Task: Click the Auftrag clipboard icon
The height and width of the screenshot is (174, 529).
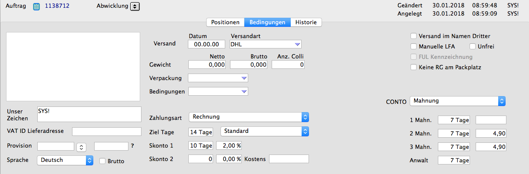Action: [x=36, y=6]
